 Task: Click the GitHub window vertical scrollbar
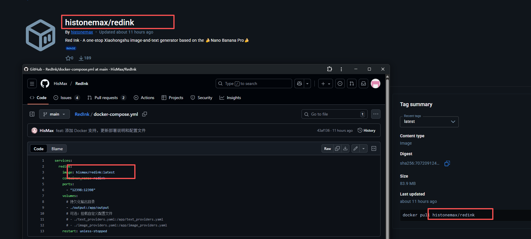[x=387, y=159]
